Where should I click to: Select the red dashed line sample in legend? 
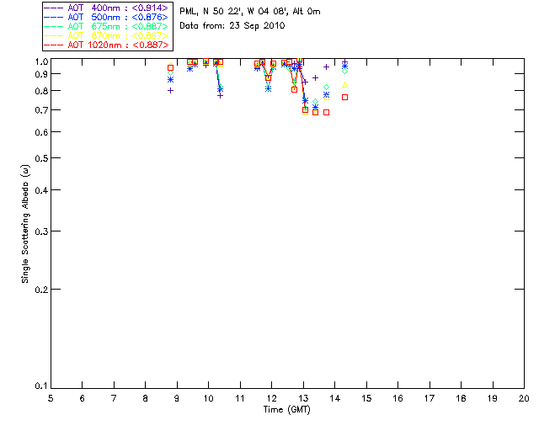click(54, 45)
